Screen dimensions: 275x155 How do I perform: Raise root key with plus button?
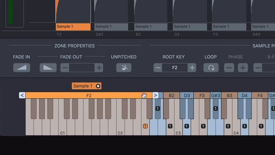(192, 68)
